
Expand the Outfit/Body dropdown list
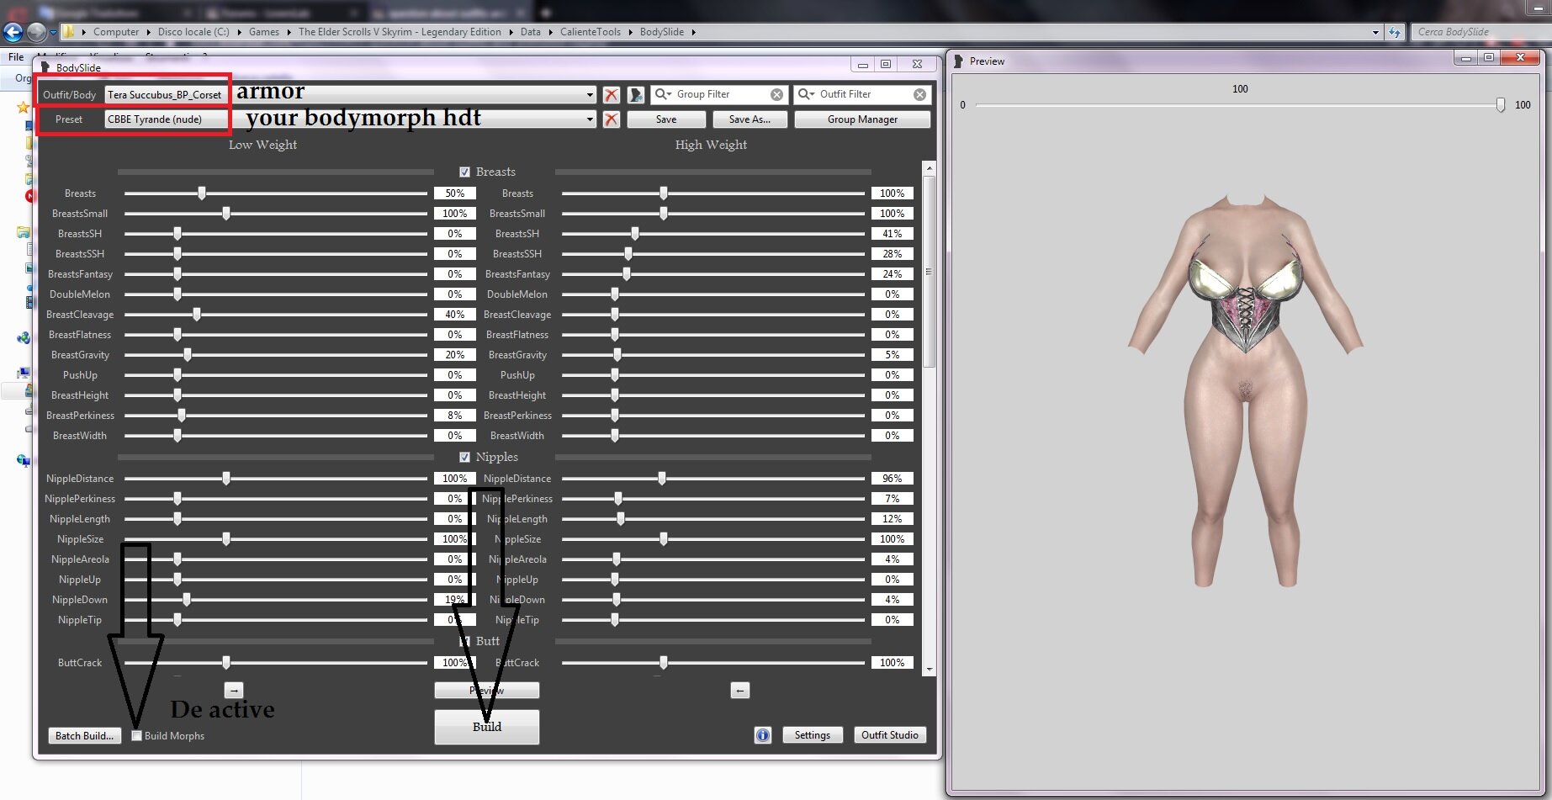tap(589, 95)
